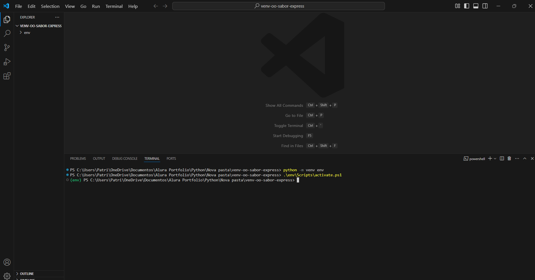Open the Edit menu

tap(31, 6)
